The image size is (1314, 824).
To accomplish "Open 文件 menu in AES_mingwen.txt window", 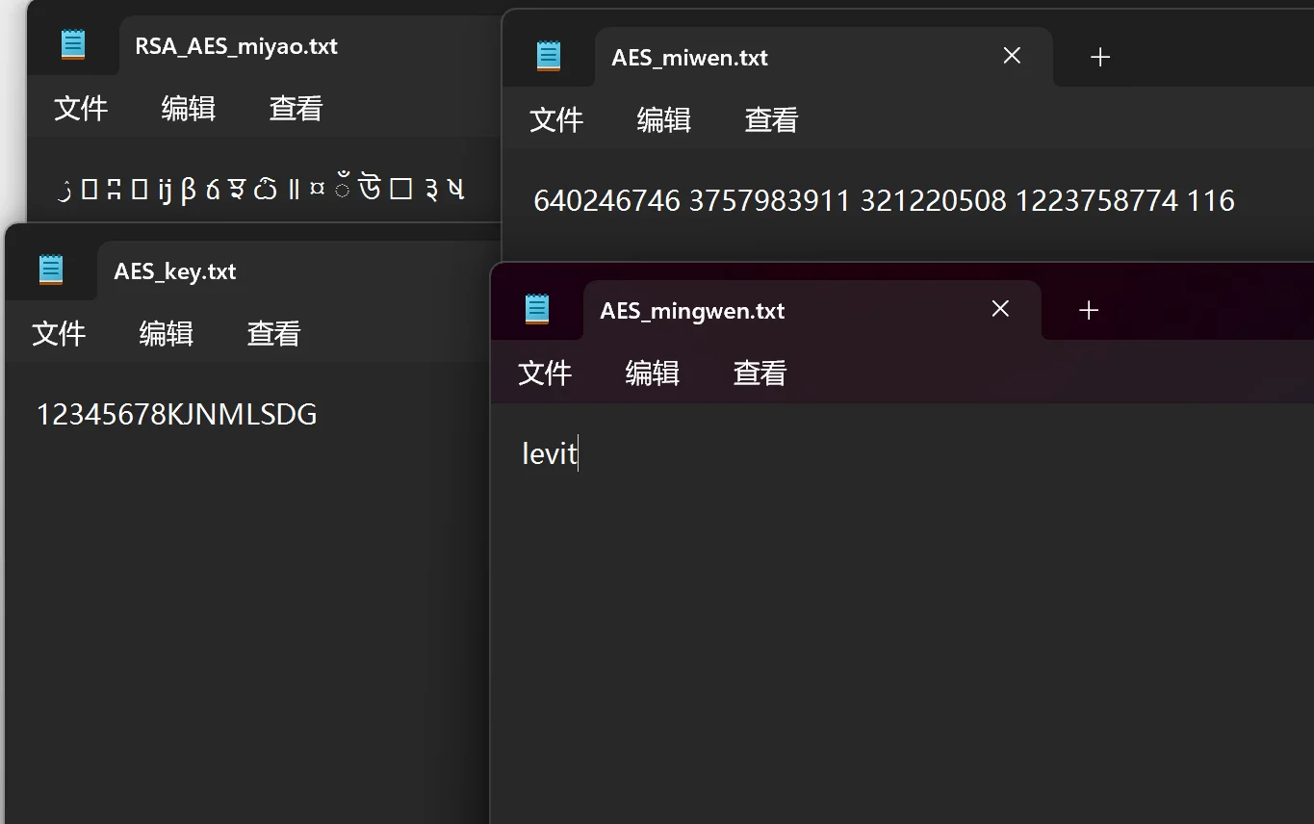I will click(545, 373).
